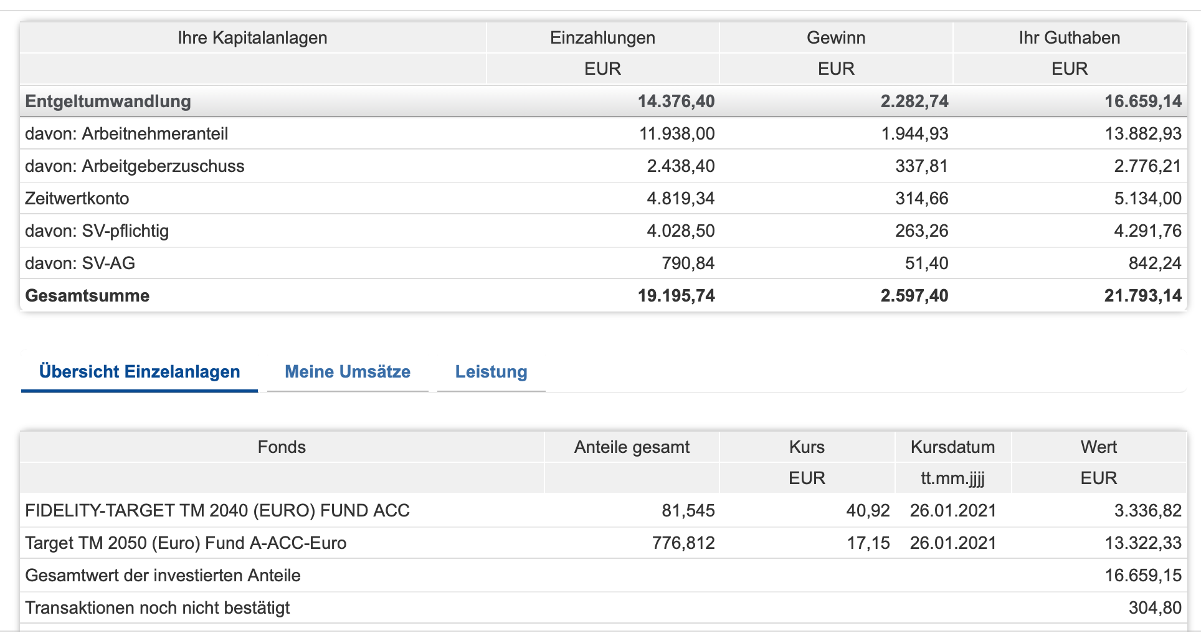Switch to the Meine Umsätze tab
This screenshot has height=633, width=1201.
click(347, 372)
